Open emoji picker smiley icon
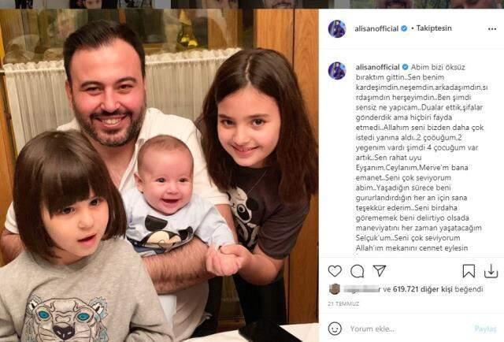 pos(335,329)
